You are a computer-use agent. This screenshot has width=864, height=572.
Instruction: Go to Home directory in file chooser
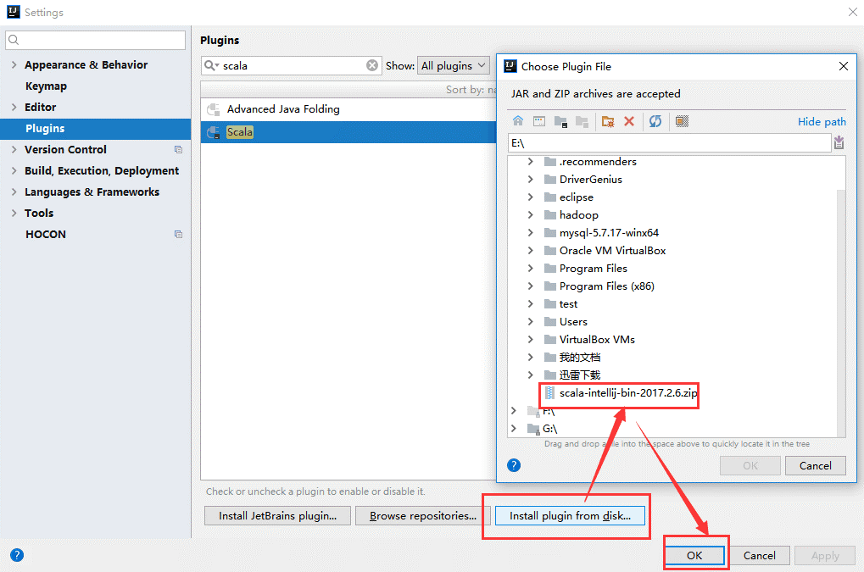click(x=518, y=121)
